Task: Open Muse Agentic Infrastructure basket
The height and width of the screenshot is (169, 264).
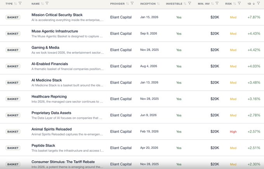Action: point(55,31)
